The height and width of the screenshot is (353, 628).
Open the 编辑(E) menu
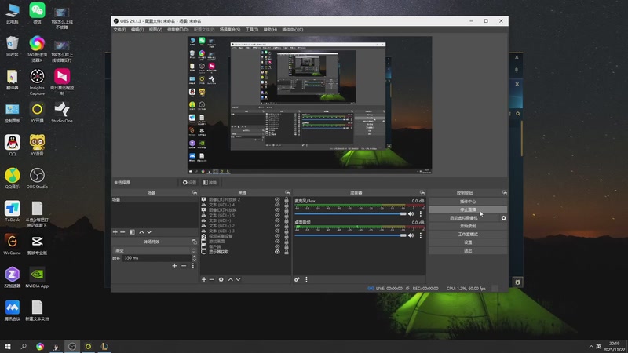[137, 30]
